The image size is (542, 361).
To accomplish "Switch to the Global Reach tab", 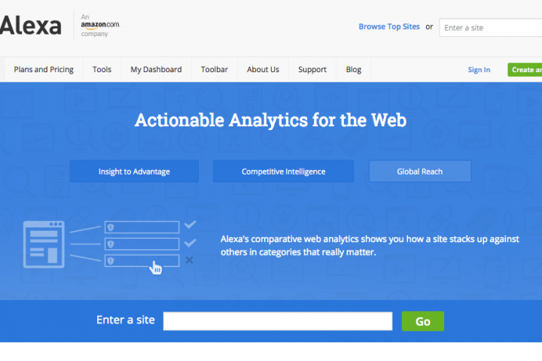I will [419, 171].
